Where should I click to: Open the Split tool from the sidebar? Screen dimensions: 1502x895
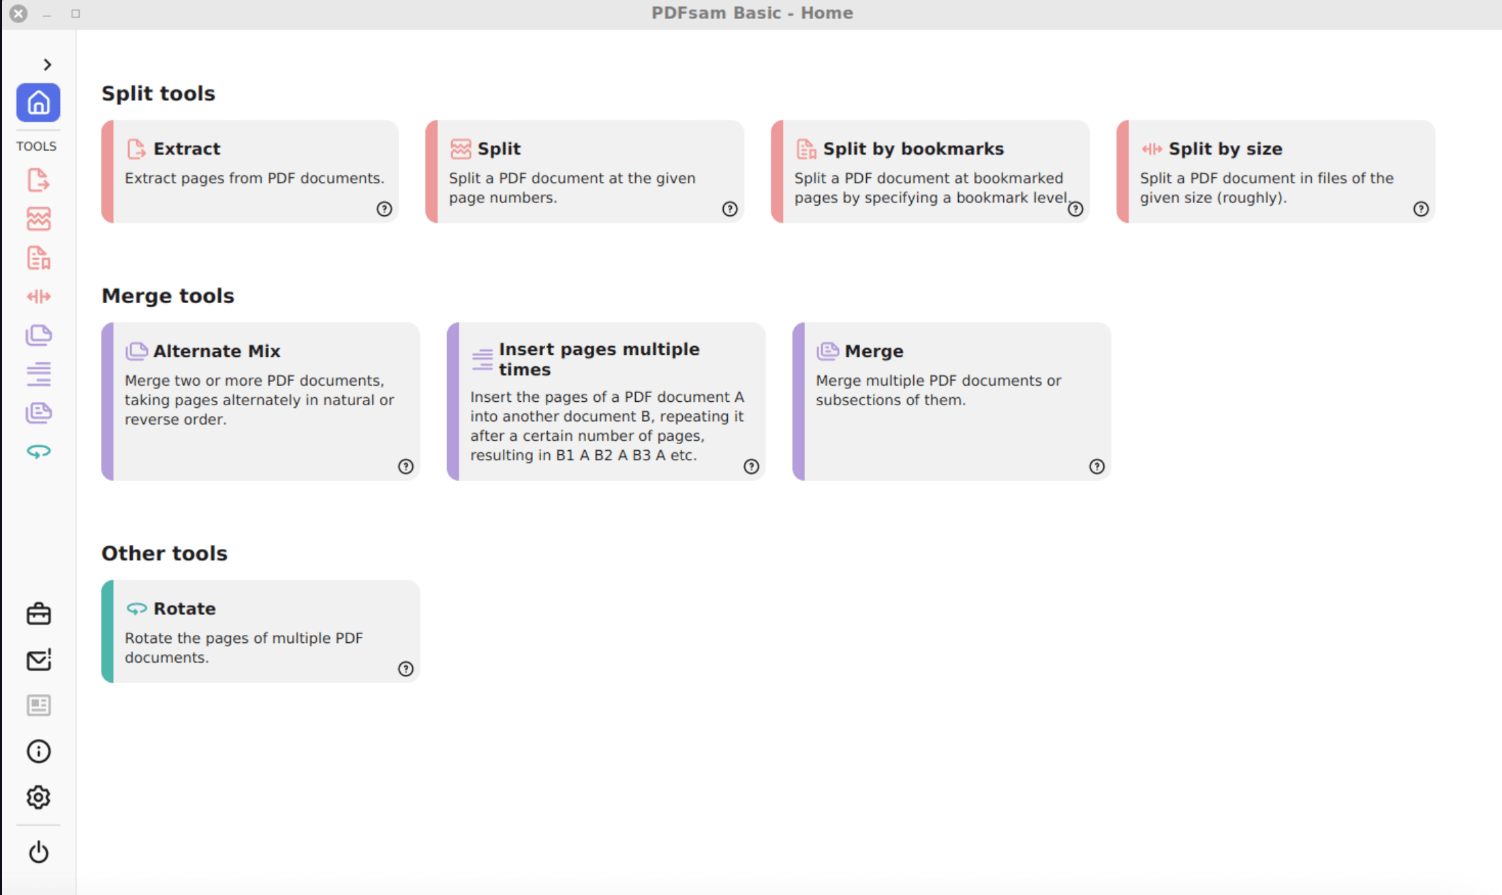[38, 219]
